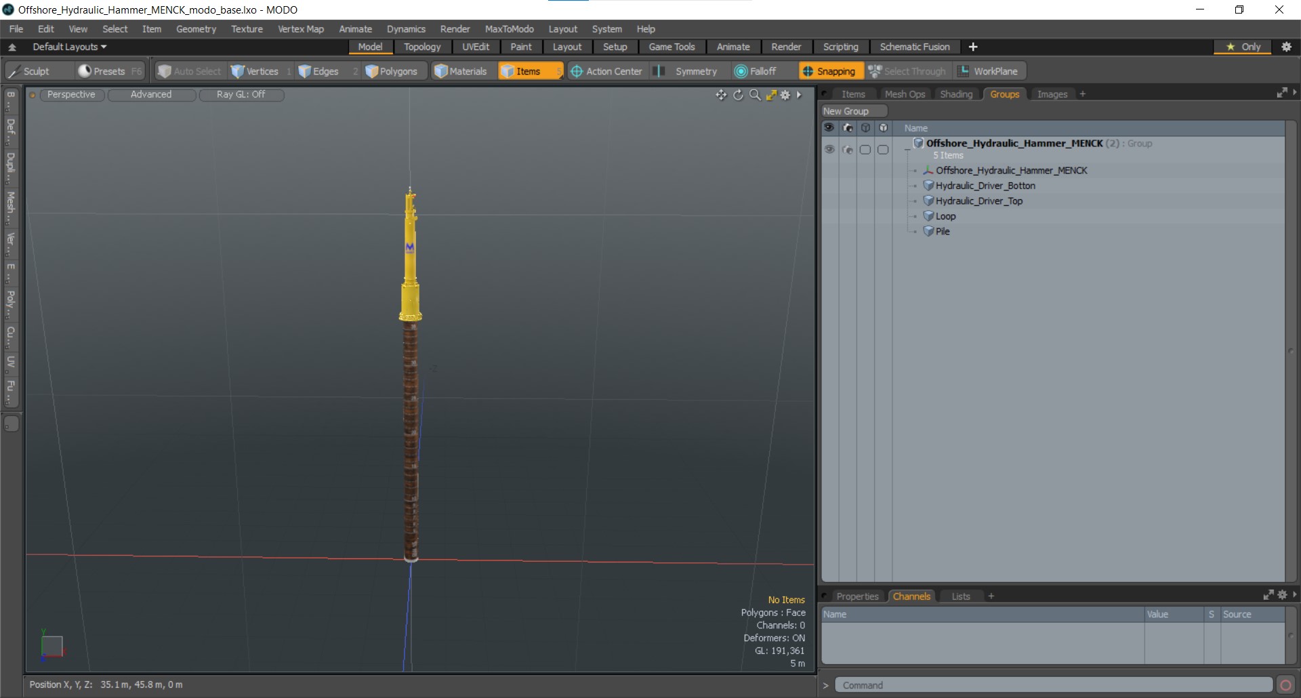Open the Presets browser
Viewport: 1301px width, 698px height.
coord(110,71)
